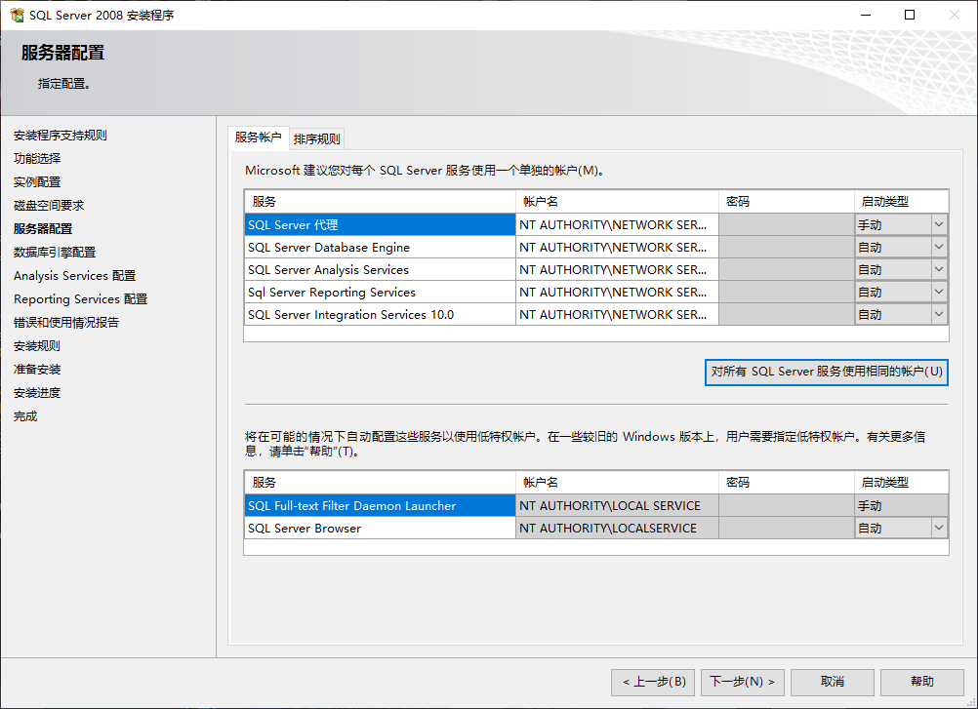
Task: Click 实例配置 step in sidebar
Action: 37,182
